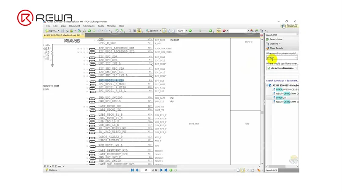Click the find next search icon

257,31
